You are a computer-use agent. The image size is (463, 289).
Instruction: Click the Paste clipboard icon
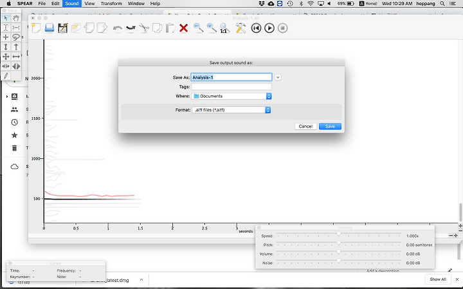170,28
